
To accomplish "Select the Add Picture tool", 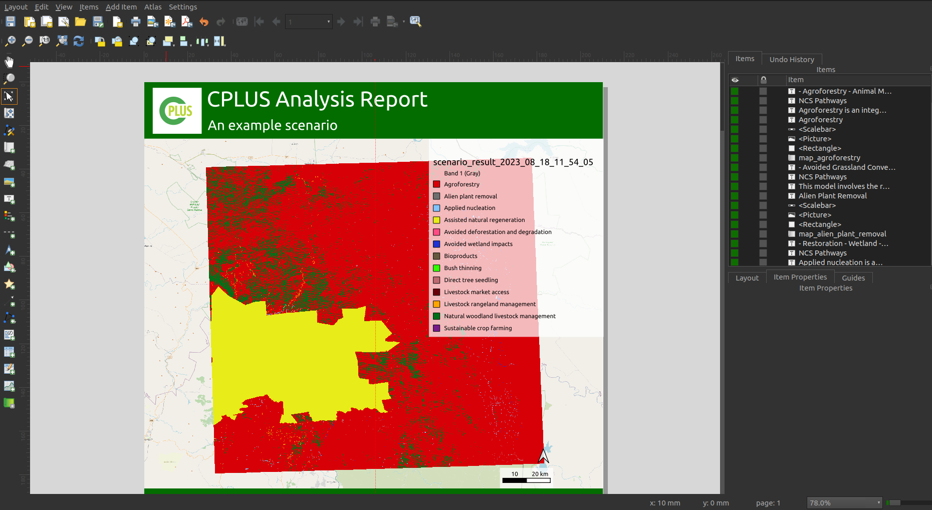I will pyautogui.click(x=9, y=182).
